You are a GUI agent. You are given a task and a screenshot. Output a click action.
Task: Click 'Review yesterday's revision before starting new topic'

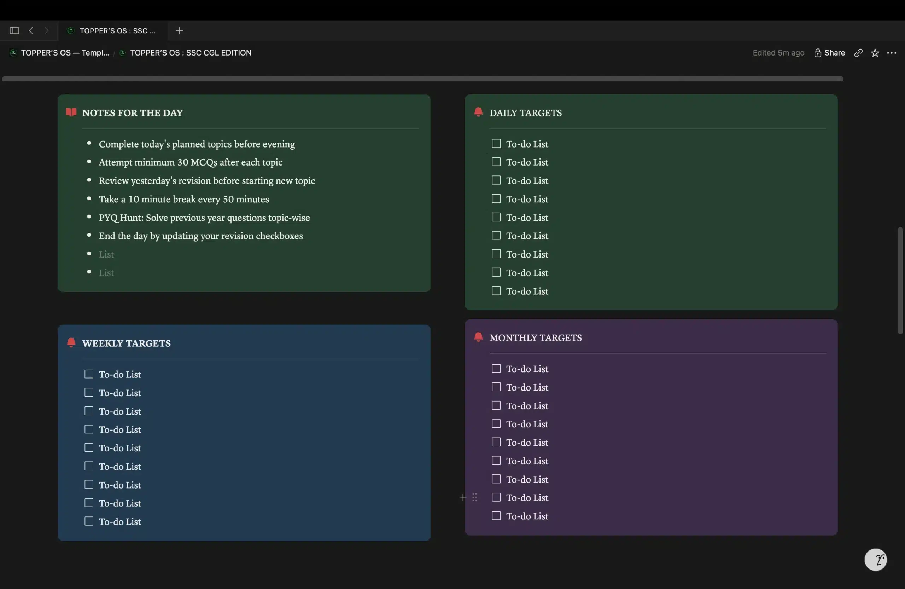click(x=207, y=181)
